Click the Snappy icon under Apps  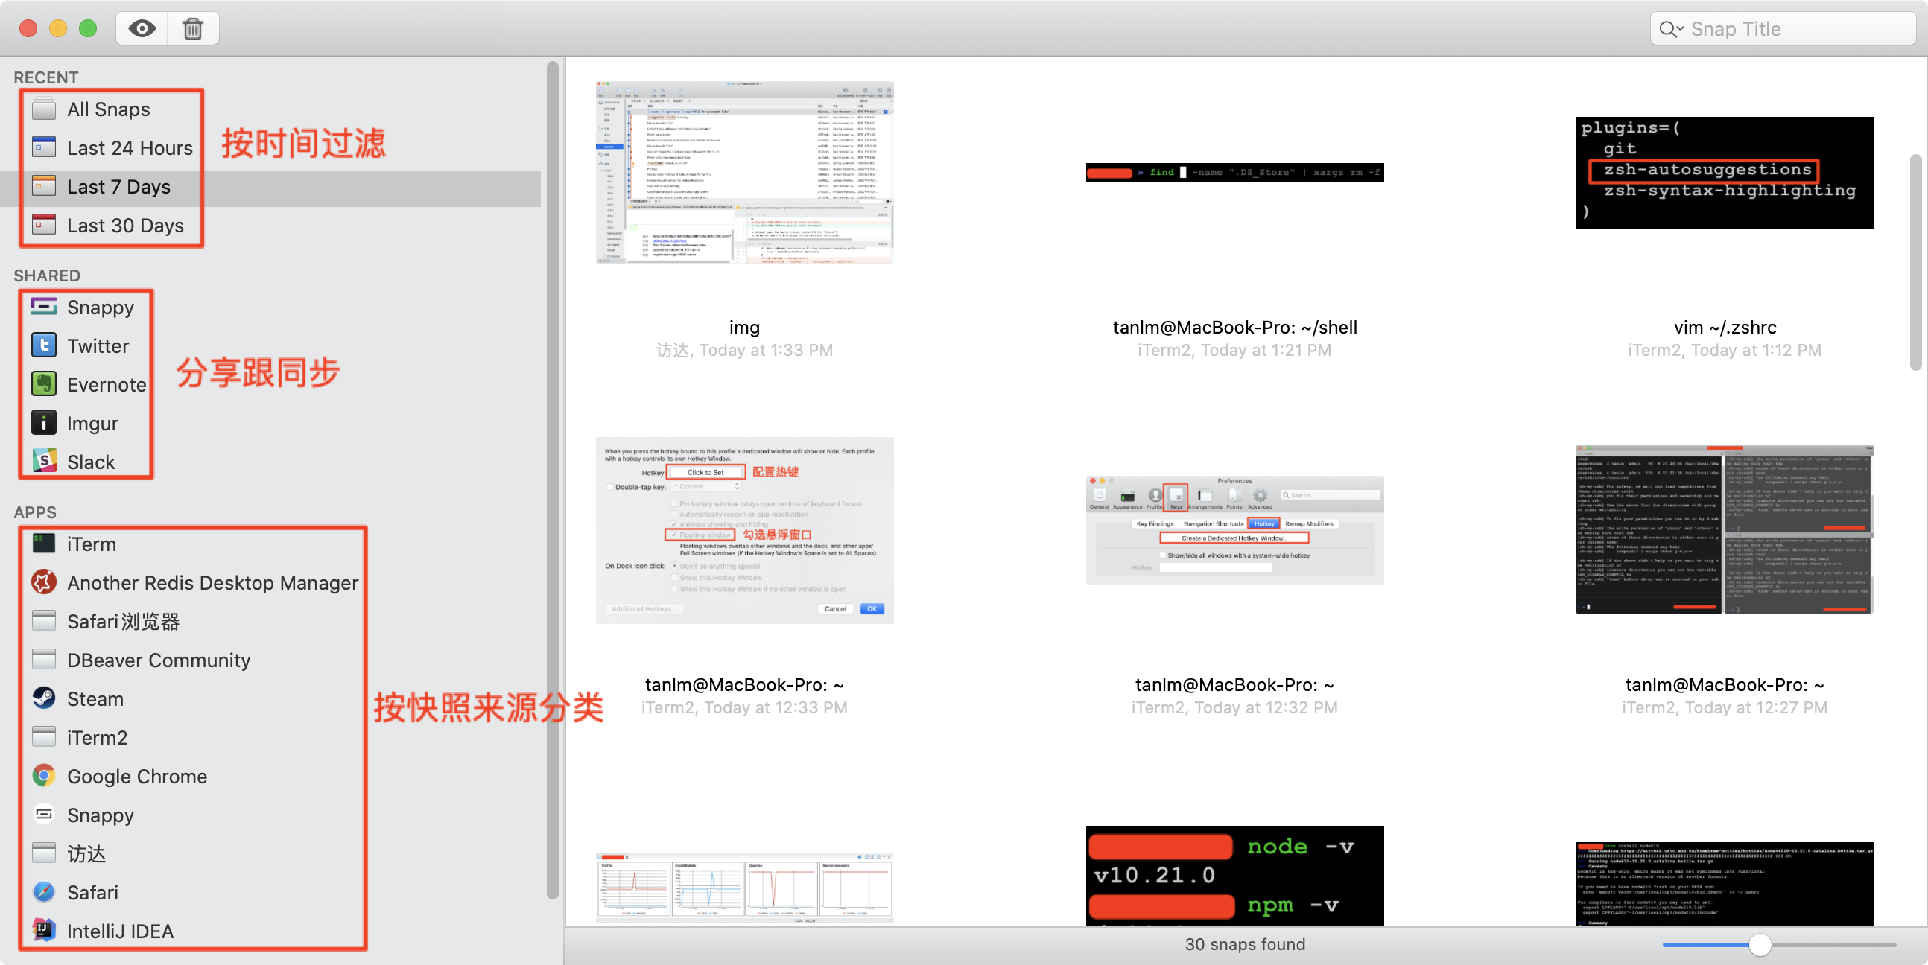tap(44, 815)
